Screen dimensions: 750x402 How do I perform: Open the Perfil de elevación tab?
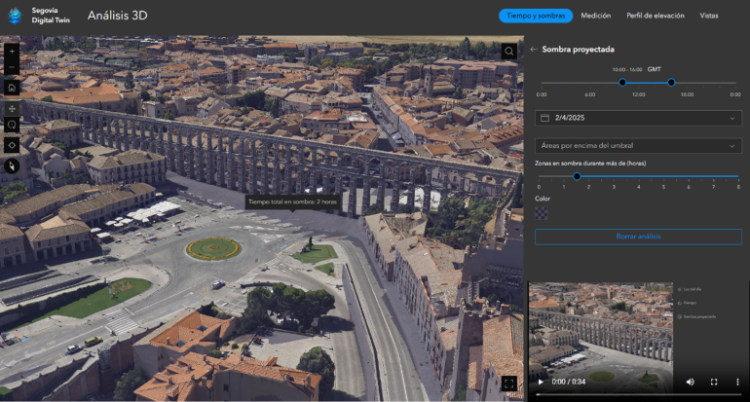655,16
